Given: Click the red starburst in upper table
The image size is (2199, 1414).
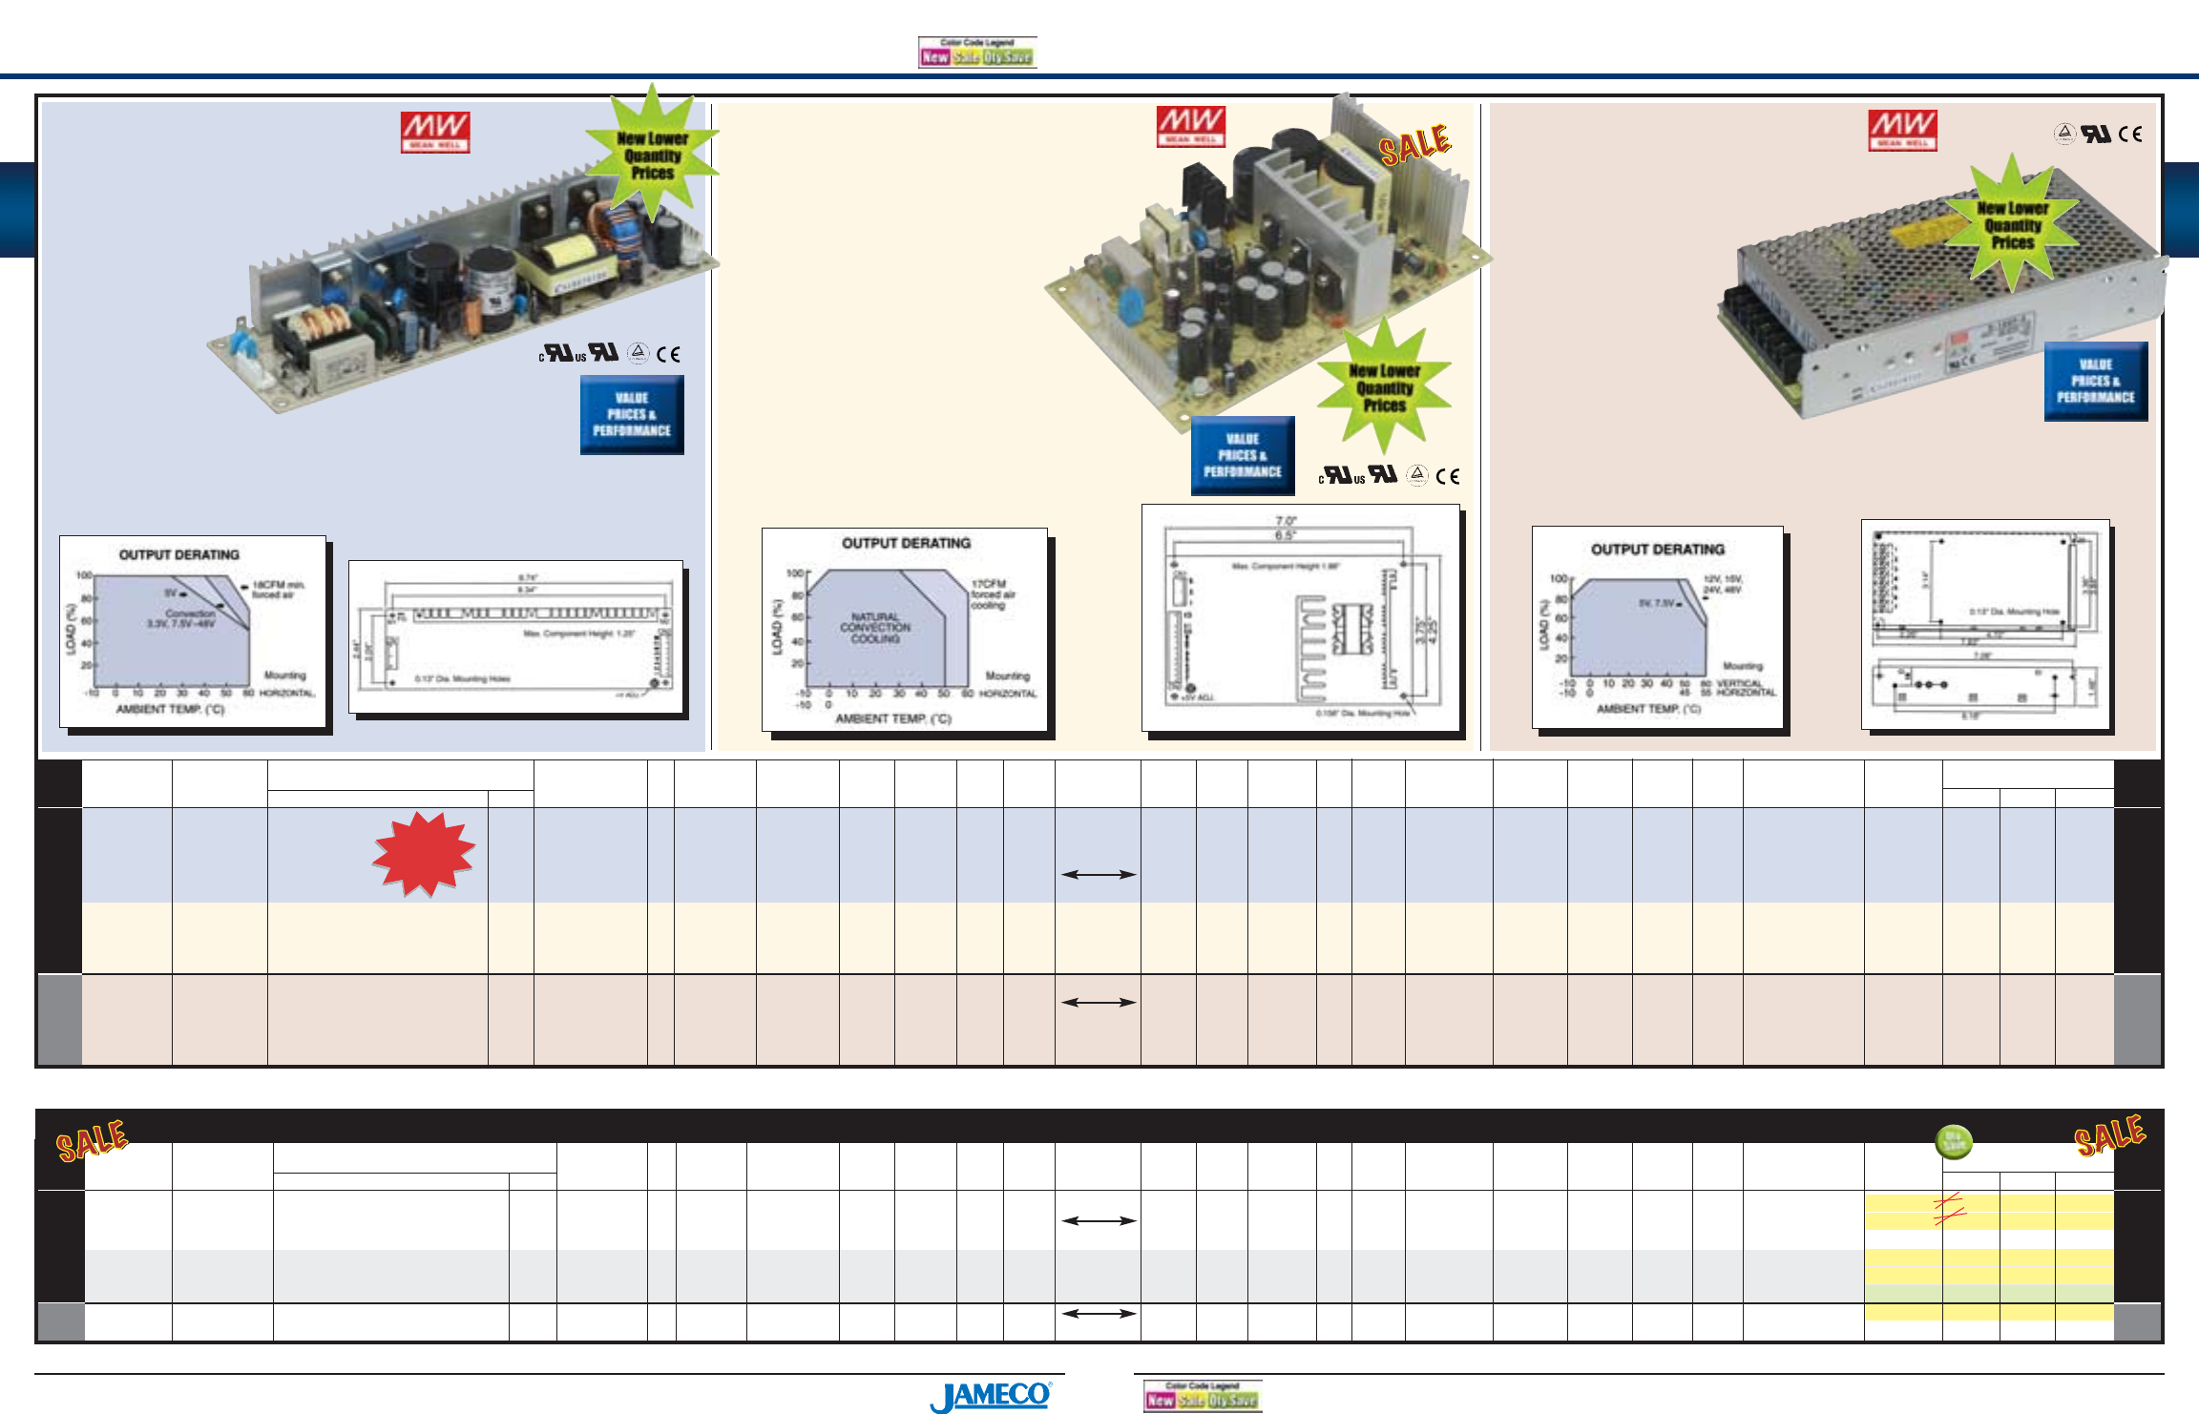Looking at the screenshot, I should 424,854.
